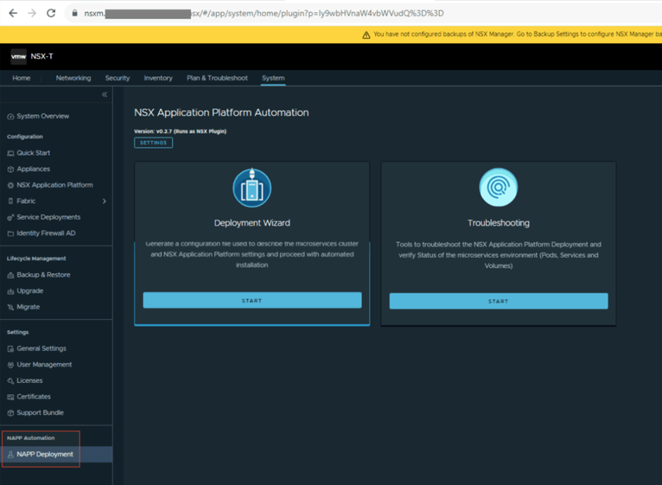Select NAPP Deployment in sidebar
This screenshot has width=662, height=485.
point(44,455)
